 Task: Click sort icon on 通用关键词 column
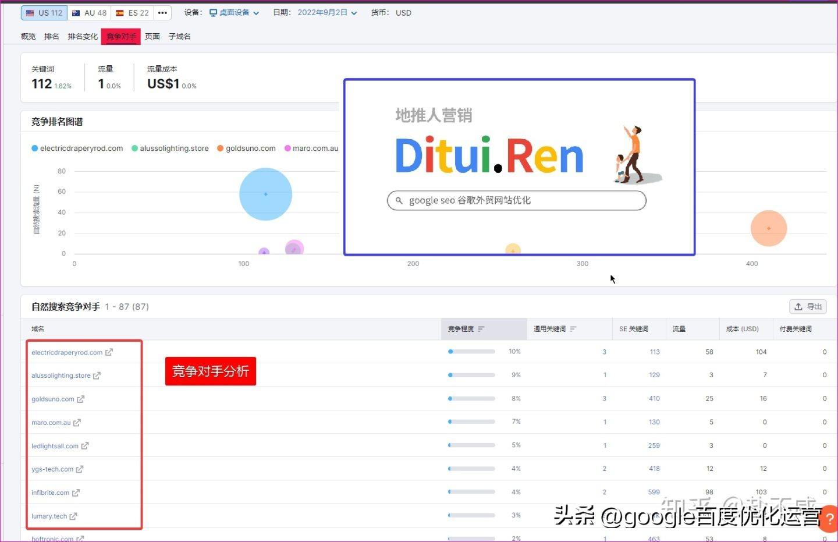coord(573,329)
